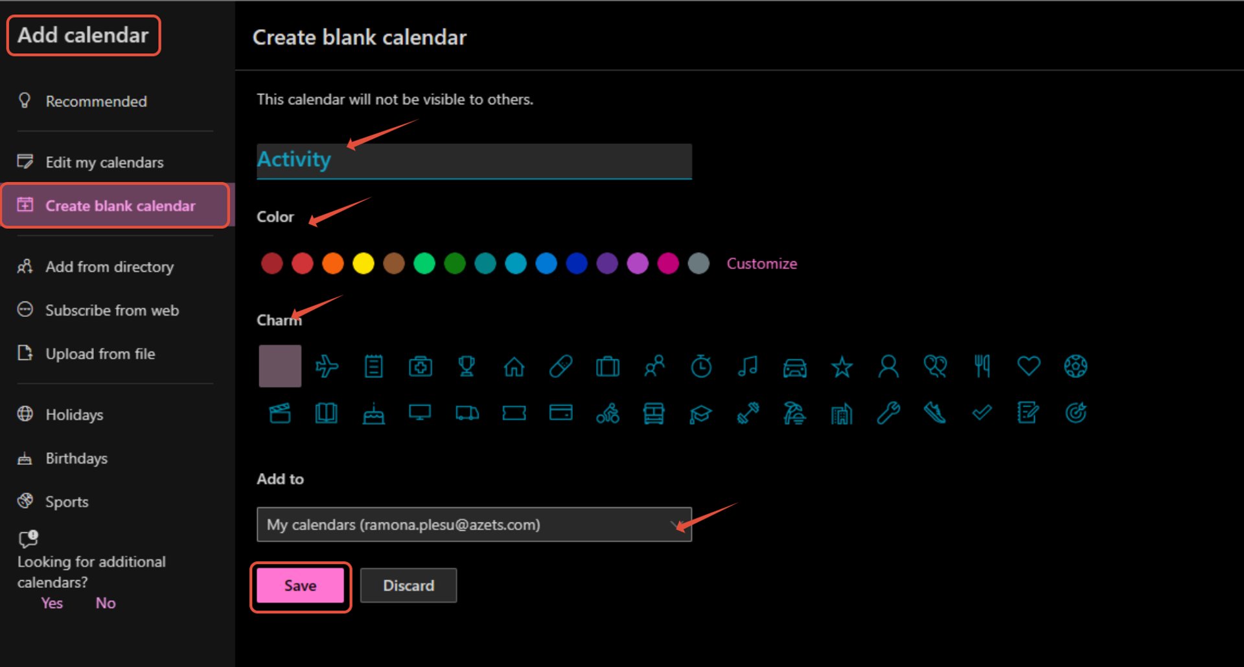This screenshot has width=1244, height=667.
Task: Pick the yellow color swatch
Action: pyautogui.click(x=363, y=264)
